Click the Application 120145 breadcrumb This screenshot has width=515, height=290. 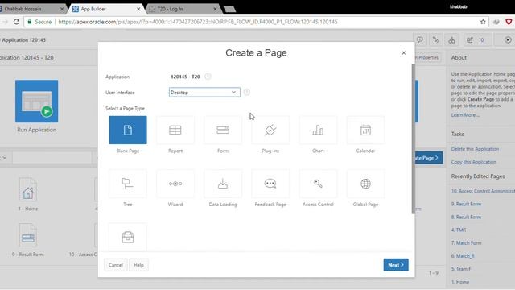coord(23,40)
